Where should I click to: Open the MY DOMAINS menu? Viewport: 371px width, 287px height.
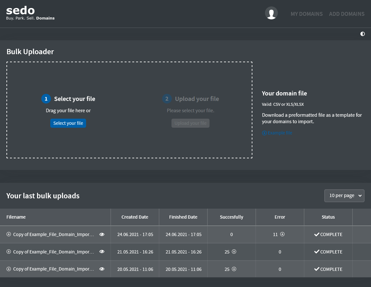click(x=307, y=14)
